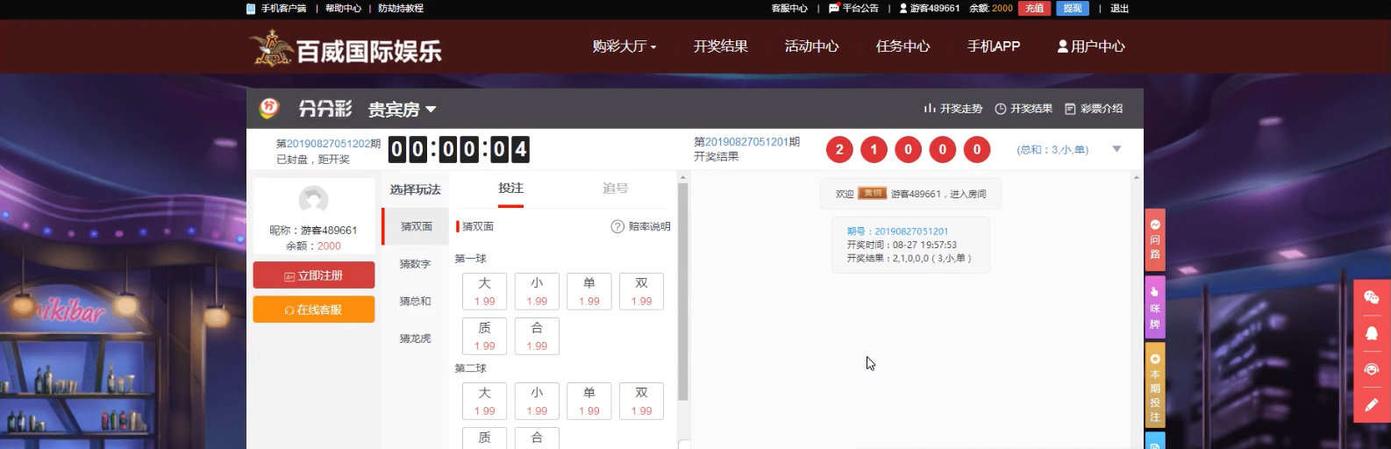Click the orange 在线客服 button
This screenshot has height=449, width=1391.
[x=314, y=310]
